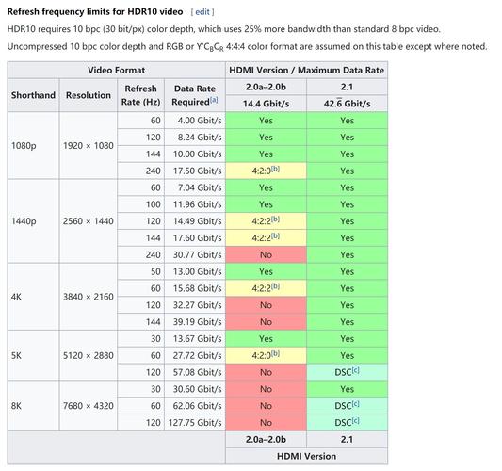Click the '14.4 Gbit/s' header cell

266,104
